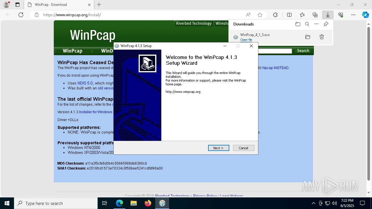Click the Downloads toolbar button in Edge
Image resolution: width=372 pixels, height=209 pixels.
328,15
